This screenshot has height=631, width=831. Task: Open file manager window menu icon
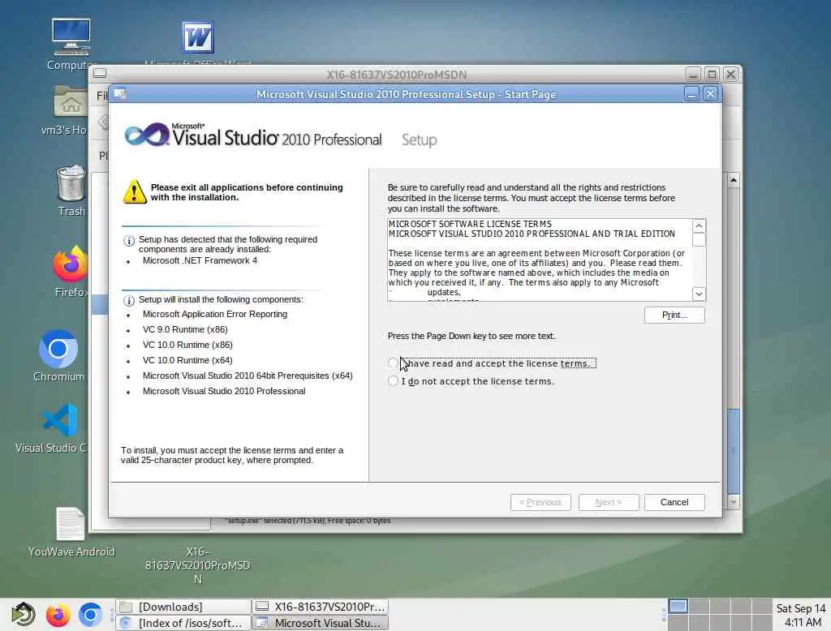pyautogui.click(x=100, y=74)
